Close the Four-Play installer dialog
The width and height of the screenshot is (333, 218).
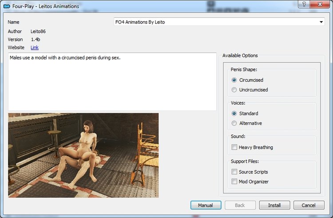[x=320, y=4]
